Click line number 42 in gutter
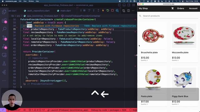Image resolution: width=200 pixels, height=112 pixels. pyautogui.click(x=14, y=52)
